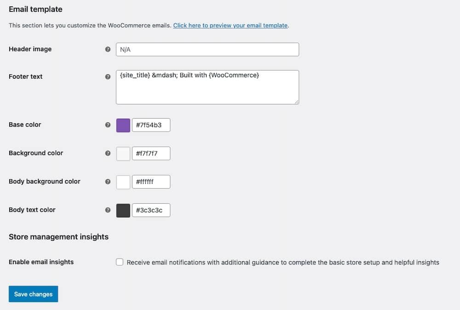Open the purple Base color swatch
The height and width of the screenshot is (310, 460).
(123, 125)
